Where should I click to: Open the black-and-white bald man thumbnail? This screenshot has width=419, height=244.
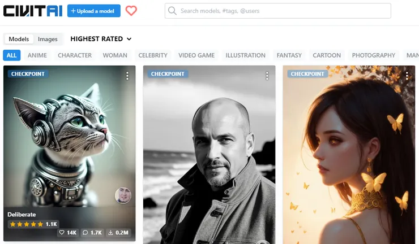coord(209,155)
